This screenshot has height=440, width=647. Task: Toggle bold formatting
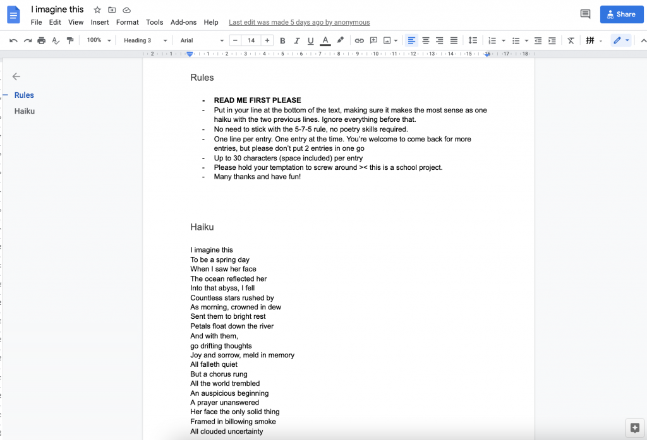coord(282,40)
